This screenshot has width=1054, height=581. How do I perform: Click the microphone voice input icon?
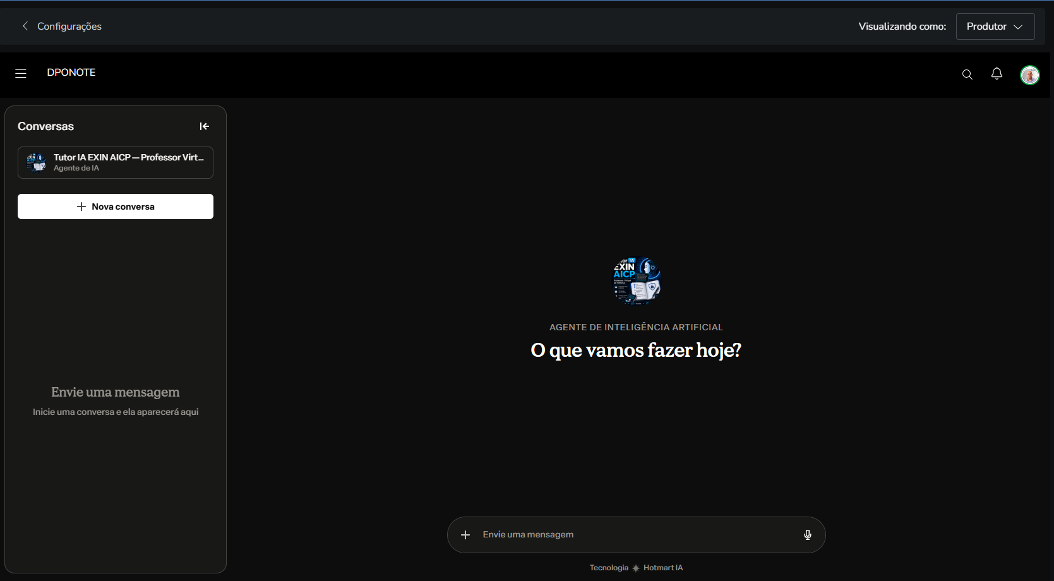tap(807, 535)
